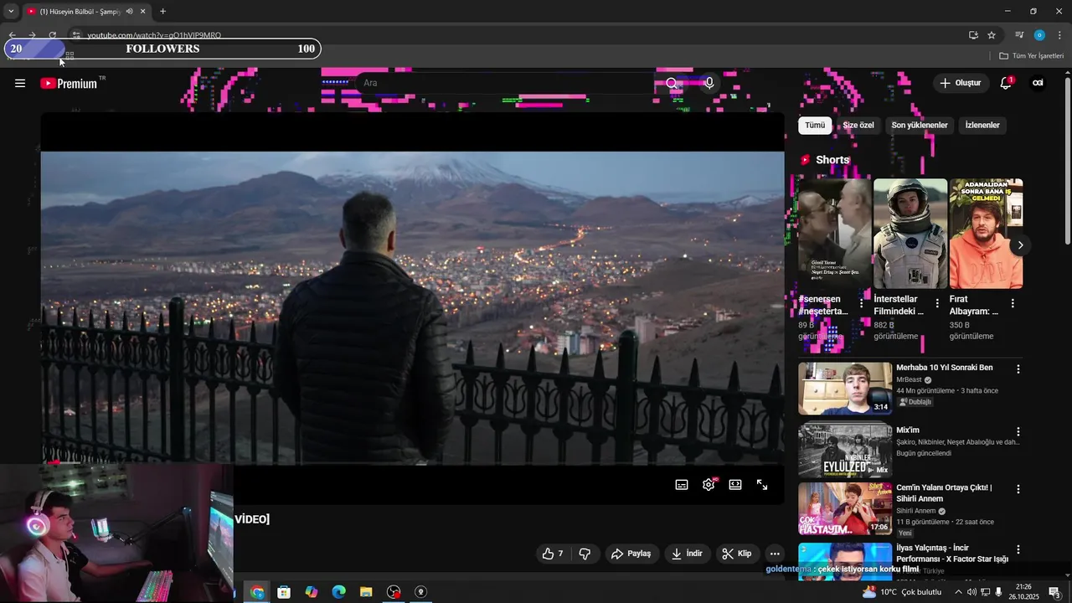Mute the tab via speaker icon
The width and height of the screenshot is (1072, 603).
coord(129,12)
